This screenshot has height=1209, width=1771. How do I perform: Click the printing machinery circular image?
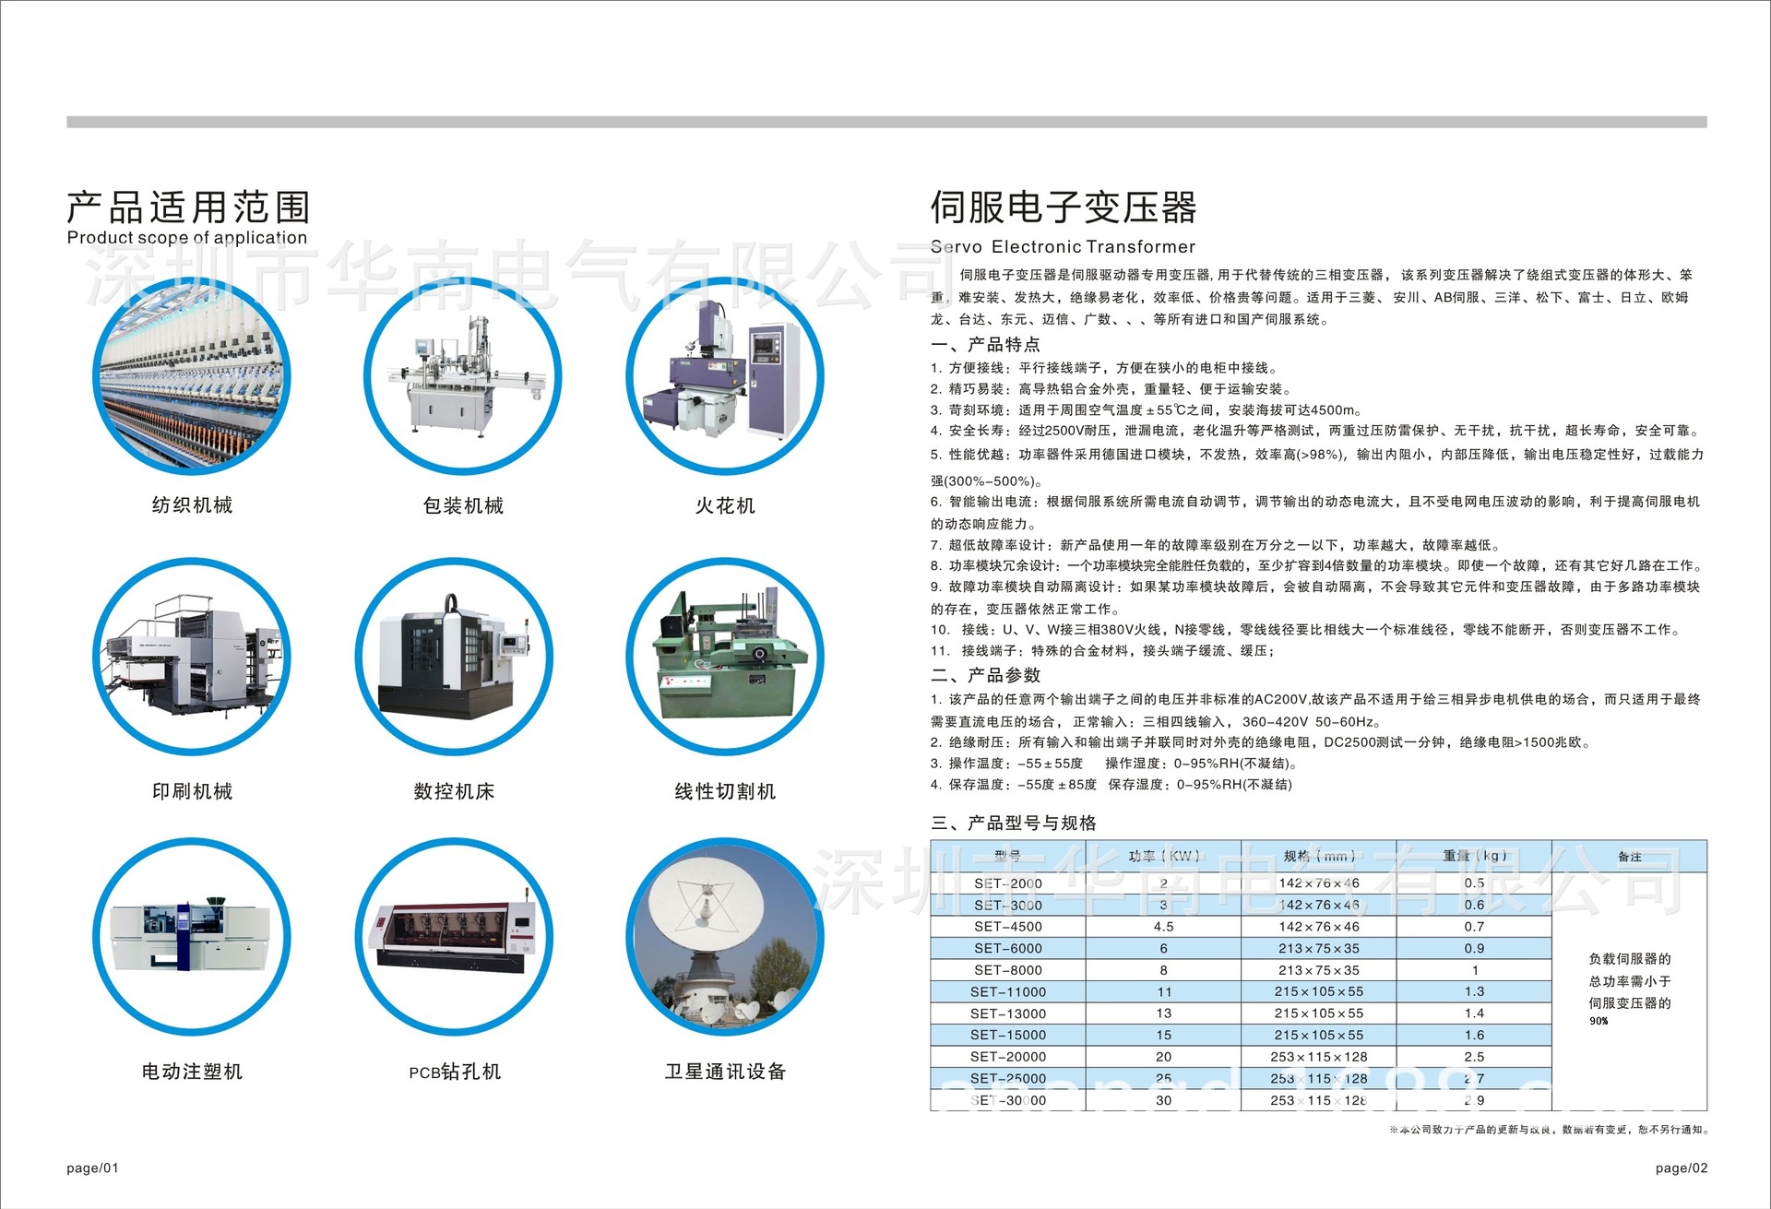point(192,657)
